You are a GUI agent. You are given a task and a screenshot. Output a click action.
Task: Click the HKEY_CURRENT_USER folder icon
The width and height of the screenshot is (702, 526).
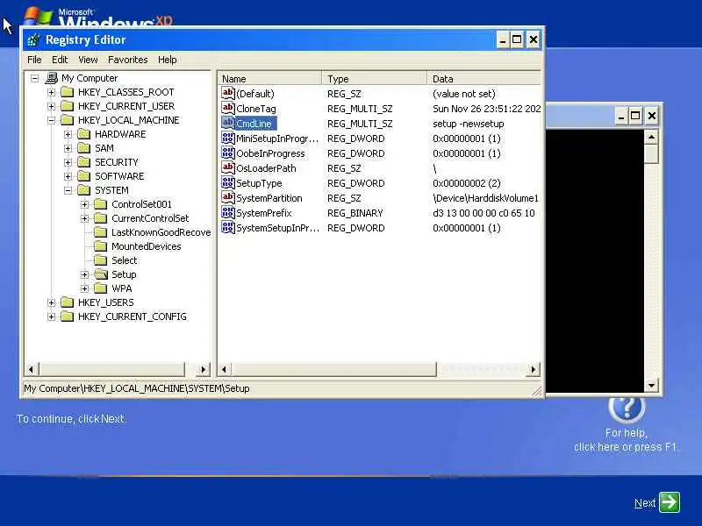tap(68, 106)
